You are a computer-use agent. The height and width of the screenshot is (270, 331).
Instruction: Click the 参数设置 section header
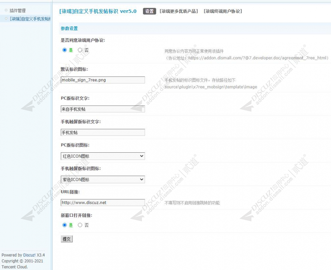(x=69, y=28)
